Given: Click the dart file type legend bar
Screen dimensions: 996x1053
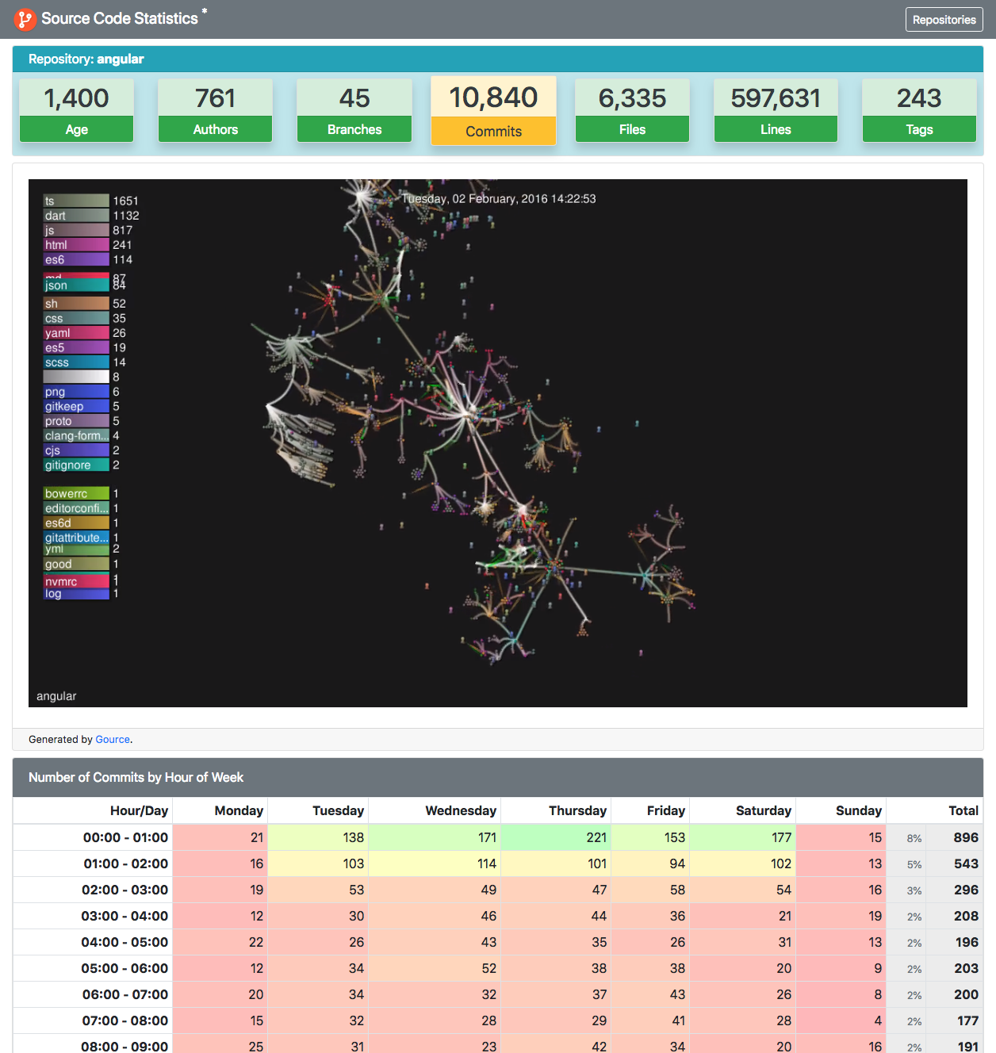Looking at the screenshot, I should click(x=76, y=216).
